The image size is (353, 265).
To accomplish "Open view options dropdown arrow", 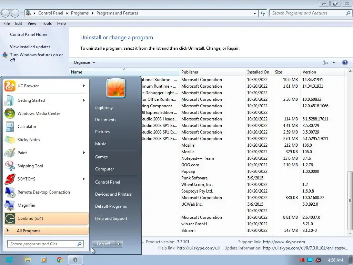I will point(334,62).
